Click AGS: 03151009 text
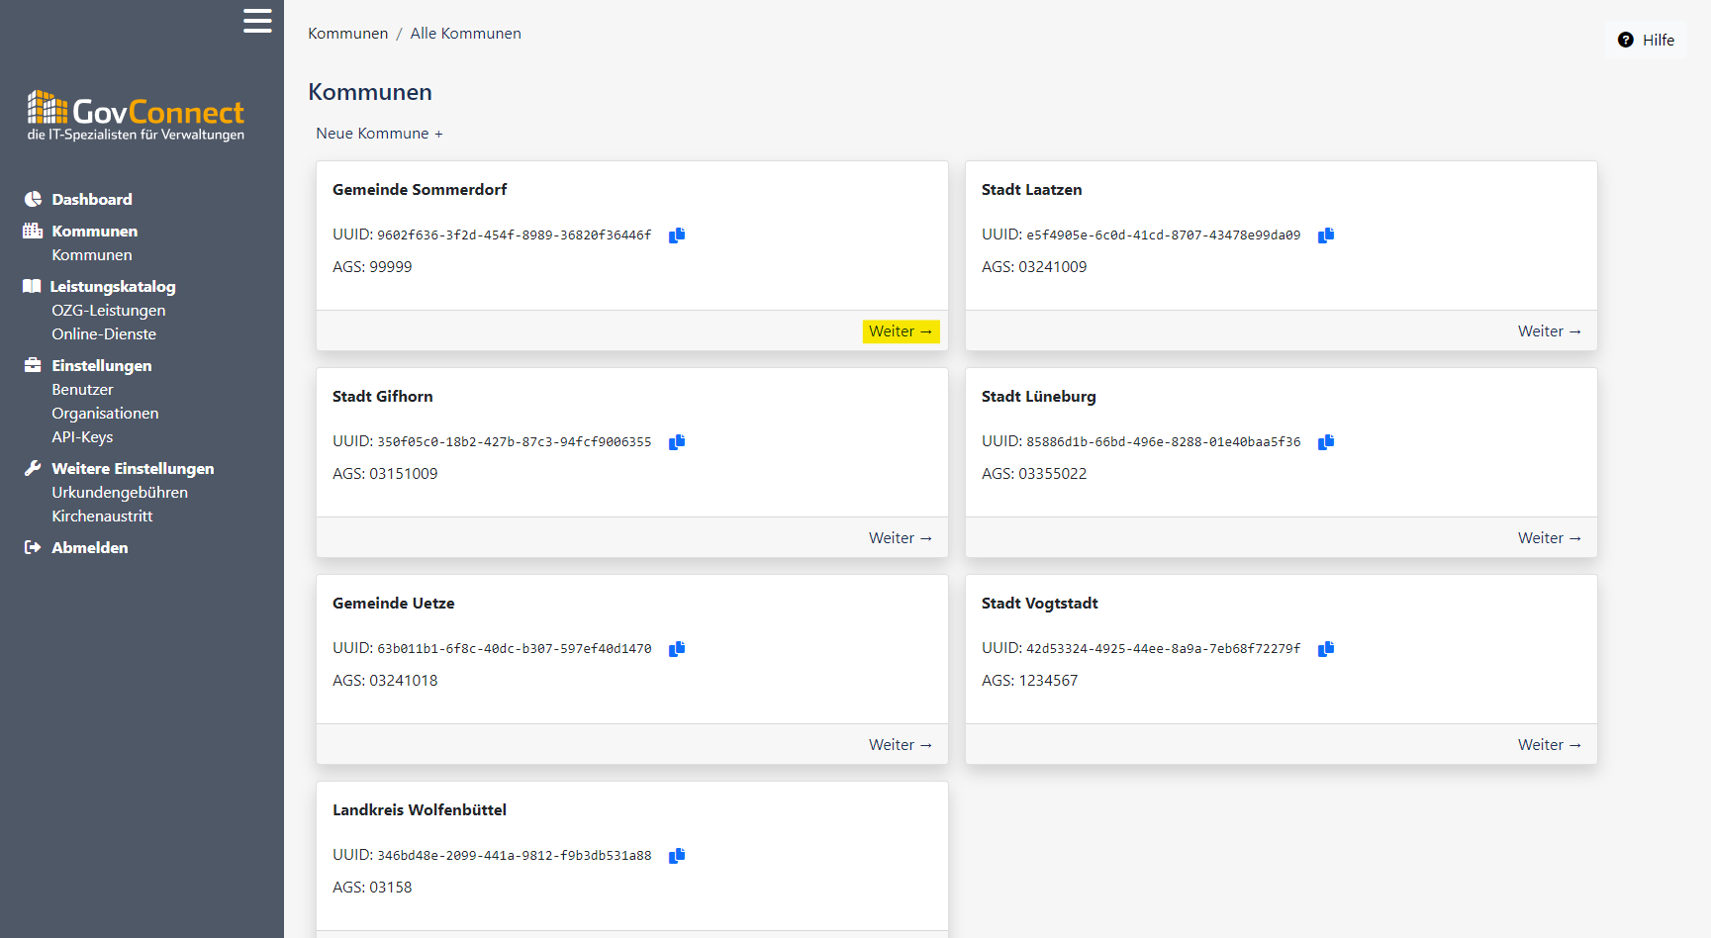The height and width of the screenshot is (938, 1711). click(x=385, y=473)
